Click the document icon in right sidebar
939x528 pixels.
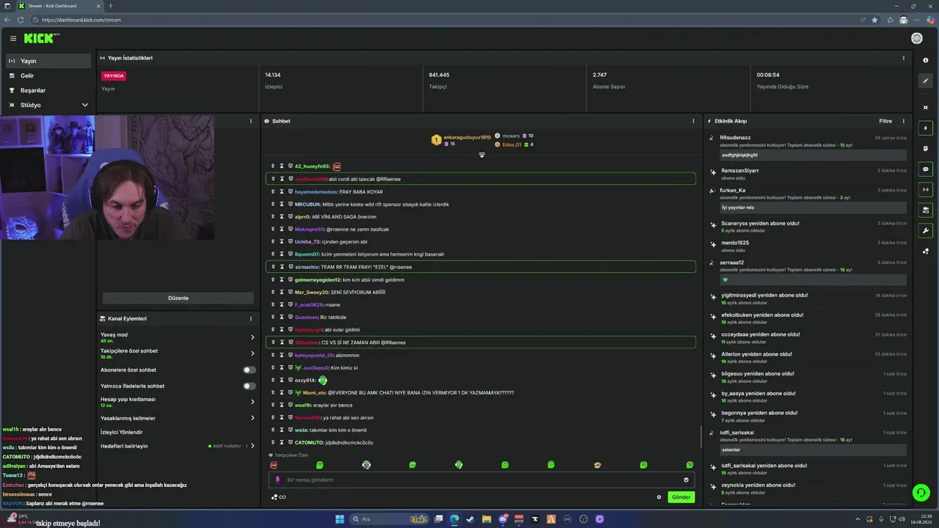pyautogui.click(x=925, y=149)
